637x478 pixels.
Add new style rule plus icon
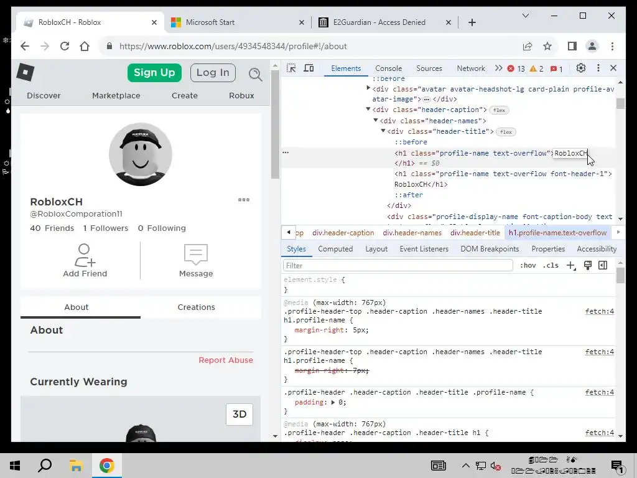coord(571,265)
